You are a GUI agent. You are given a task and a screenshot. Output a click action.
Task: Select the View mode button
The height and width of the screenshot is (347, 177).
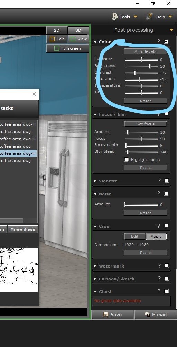pyautogui.click(x=78, y=39)
